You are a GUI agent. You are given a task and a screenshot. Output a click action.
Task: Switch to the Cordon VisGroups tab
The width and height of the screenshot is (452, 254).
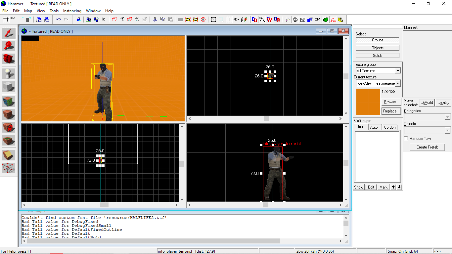[x=390, y=127]
